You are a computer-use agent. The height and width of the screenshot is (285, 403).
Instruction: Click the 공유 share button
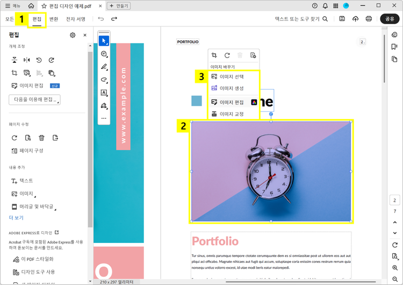(390, 19)
